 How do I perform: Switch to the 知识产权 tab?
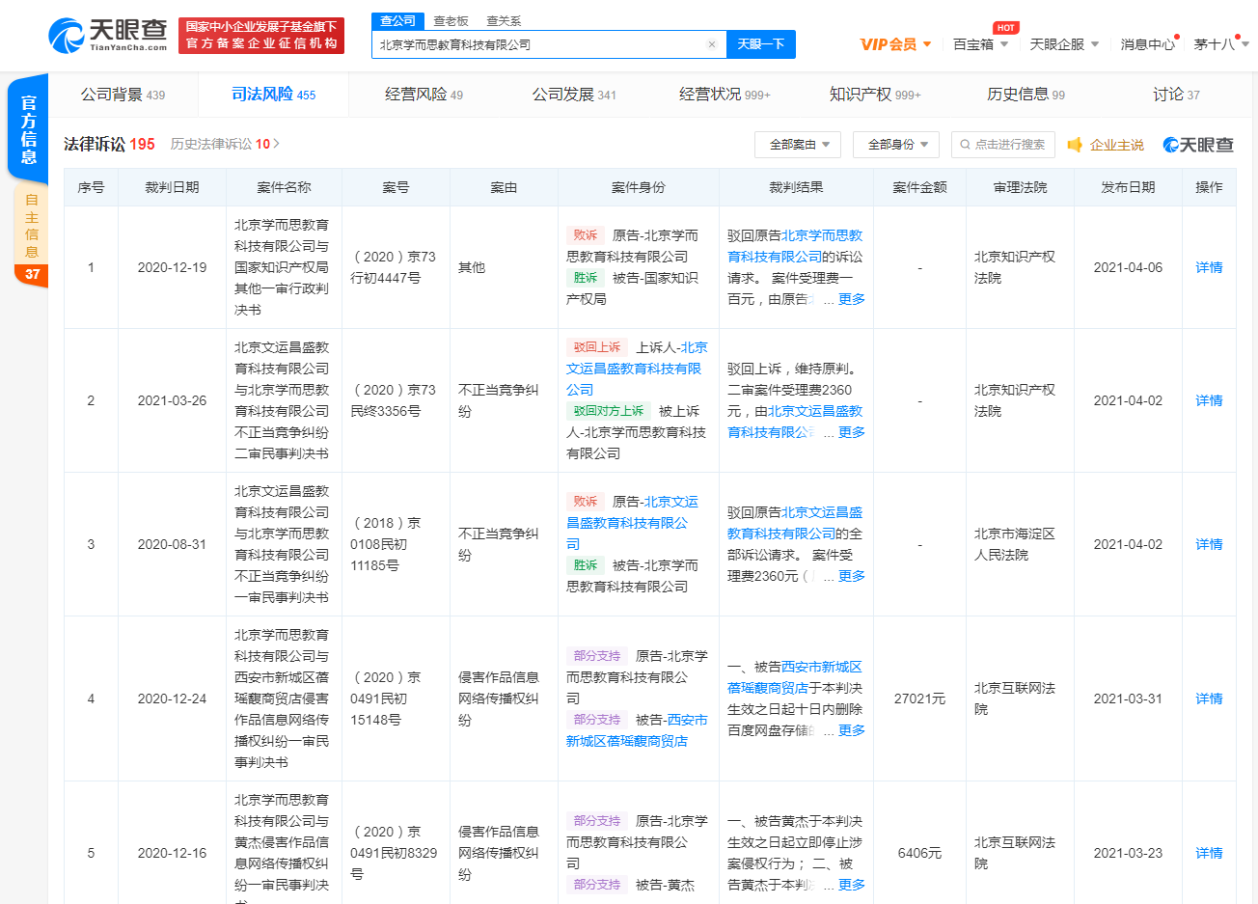[x=875, y=95]
